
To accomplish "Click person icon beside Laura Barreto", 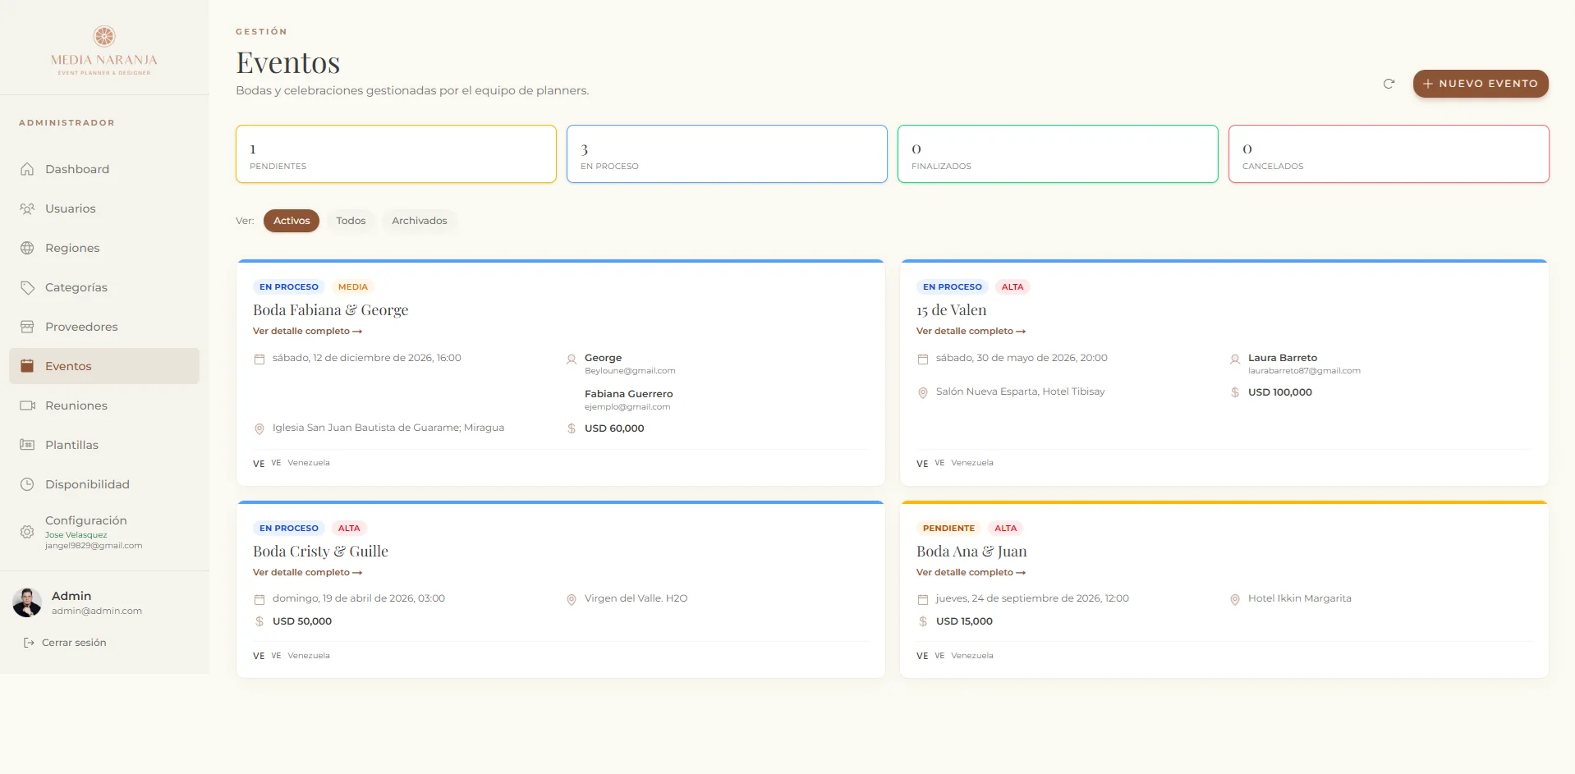I will pyautogui.click(x=1234, y=359).
